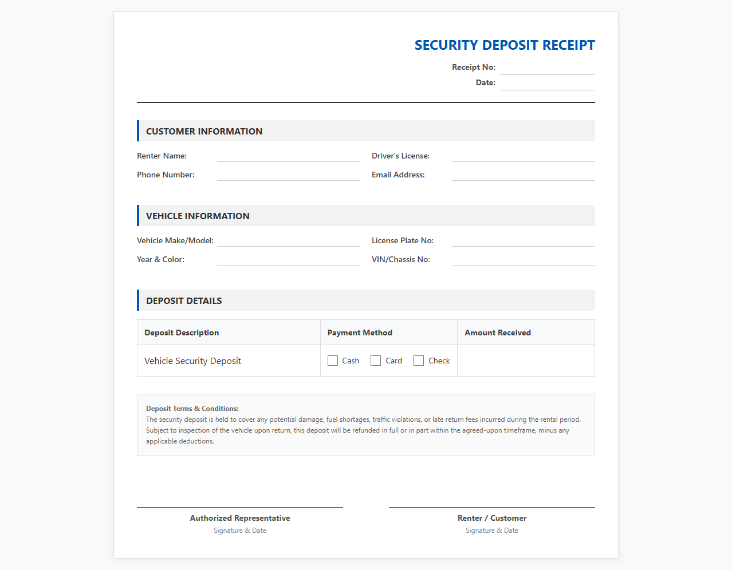Click the 'Year & Color:' label
The width and height of the screenshot is (732, 570).
point(160,259)
